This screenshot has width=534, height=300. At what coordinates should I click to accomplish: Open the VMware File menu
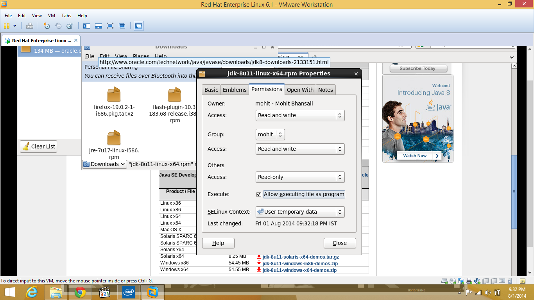point(8,16)
